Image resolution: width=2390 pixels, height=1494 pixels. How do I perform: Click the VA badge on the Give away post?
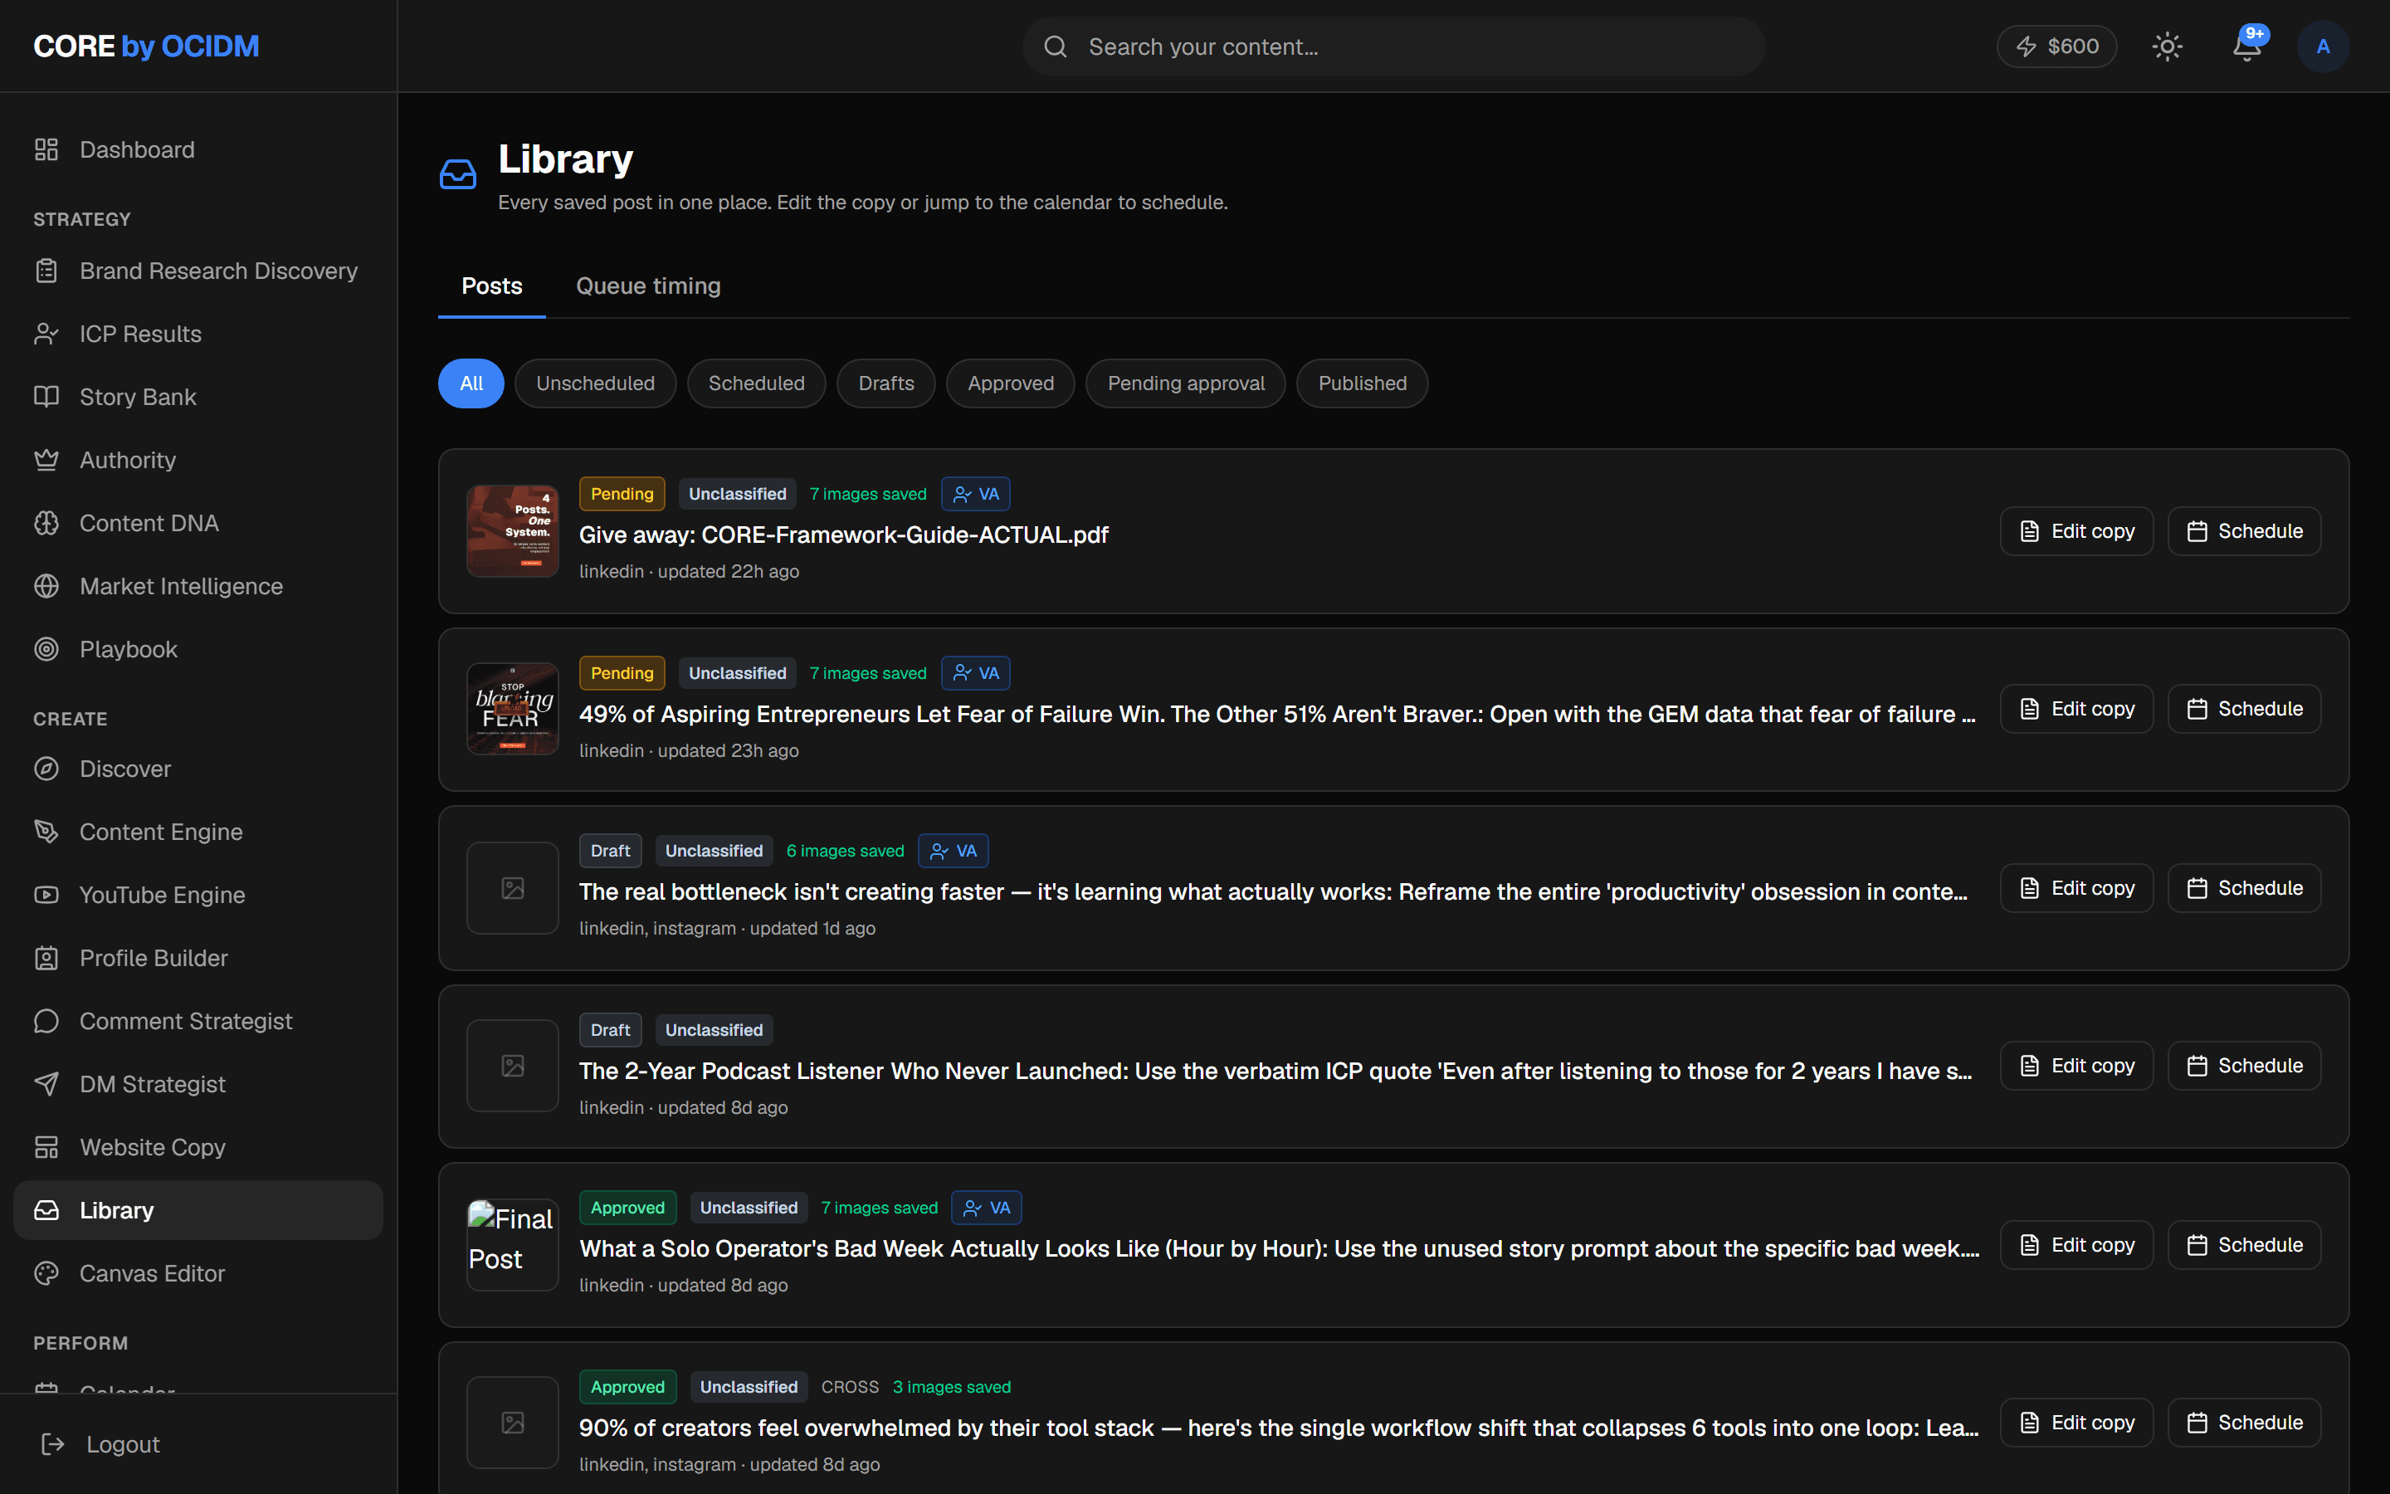click(x=976, y=494)
